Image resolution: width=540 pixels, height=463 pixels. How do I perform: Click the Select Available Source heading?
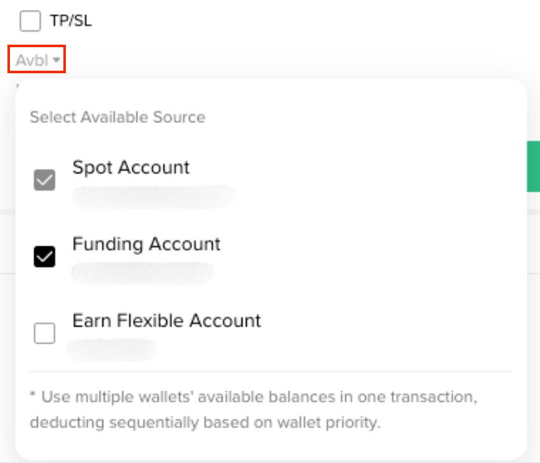pyautogui.click(x=118, y=117)
